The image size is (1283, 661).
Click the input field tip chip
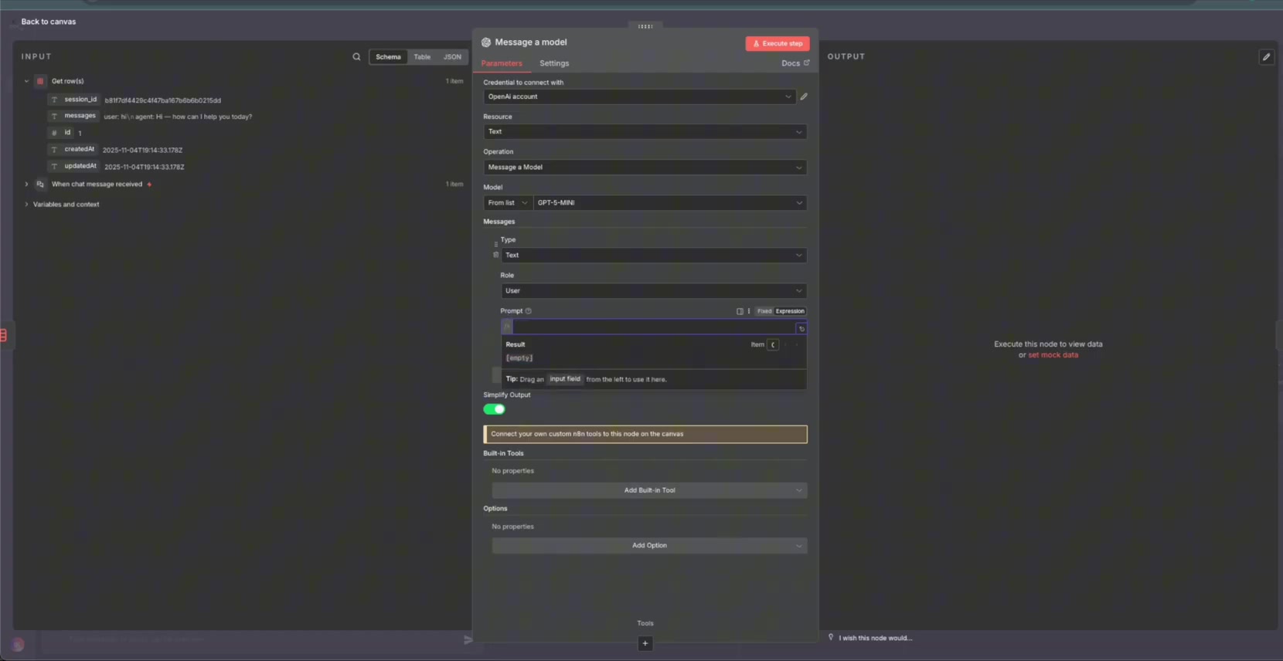point(565,379)
